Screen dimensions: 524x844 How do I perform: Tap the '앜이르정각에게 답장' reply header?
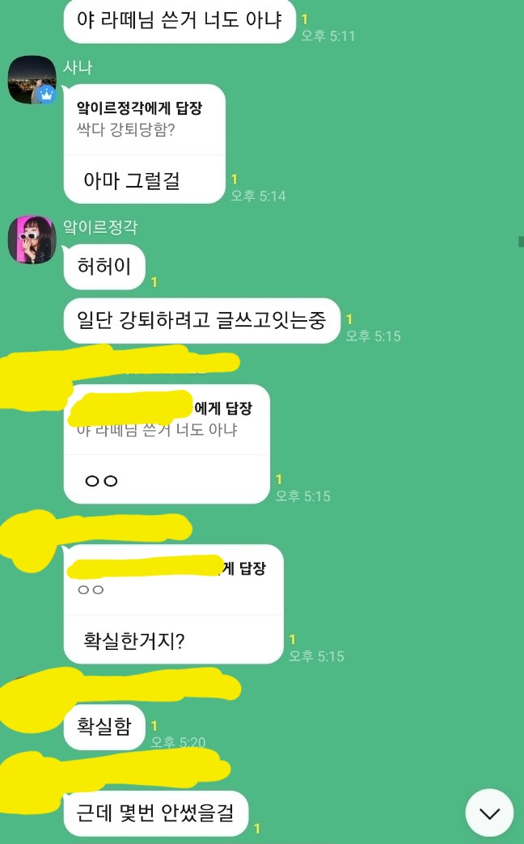pyautogui.click(x=139, y=108)
